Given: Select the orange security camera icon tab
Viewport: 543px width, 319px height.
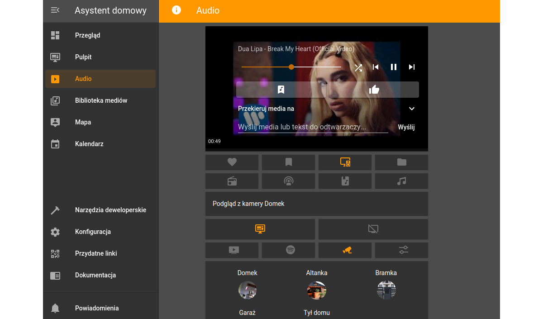Looking at the screenshot, I should (345, 250).
